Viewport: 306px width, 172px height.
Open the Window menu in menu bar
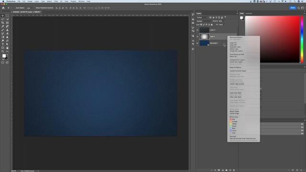[x=81, y=1]
